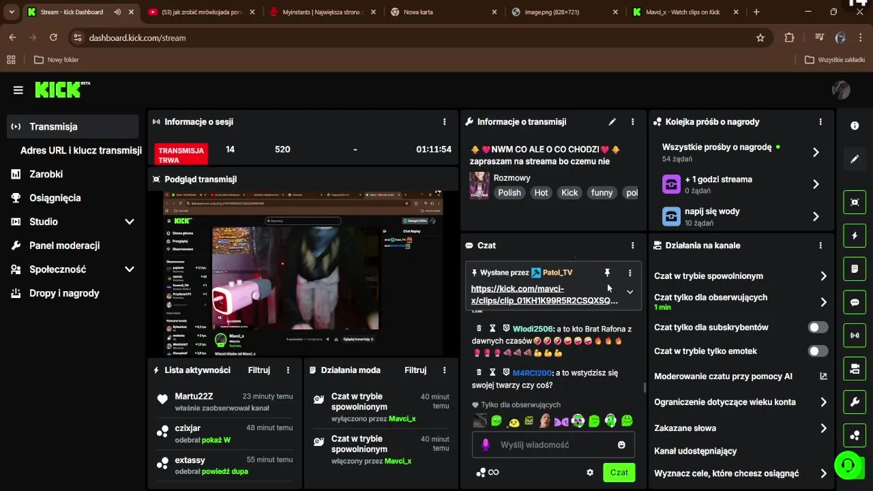The width and height of the screenshot is (873, 491).
Task: Click the Kick logo
Action: [62, 89]
